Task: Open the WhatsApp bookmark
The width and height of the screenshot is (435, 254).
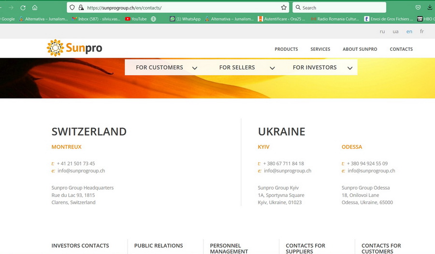Action: click(x=185, y=19)
